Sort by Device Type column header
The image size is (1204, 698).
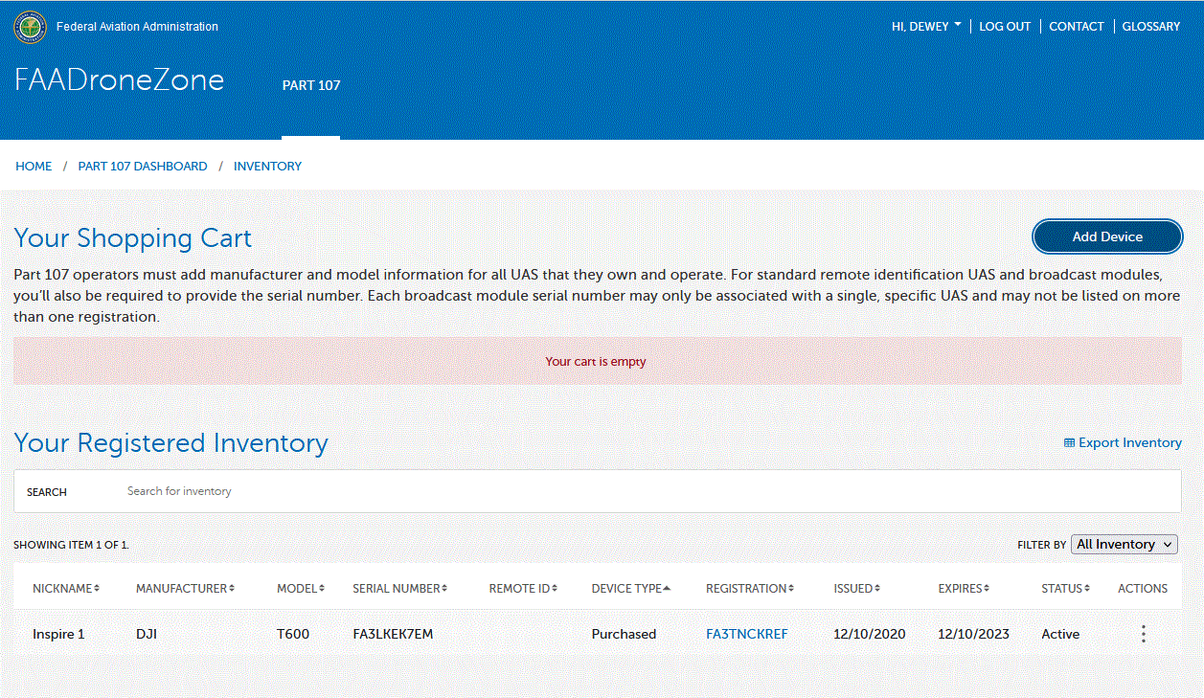click(630, 589)
